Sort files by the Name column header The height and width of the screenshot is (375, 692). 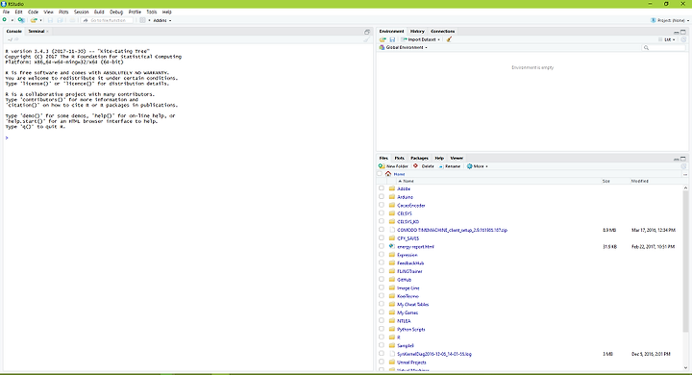point(406,181)
